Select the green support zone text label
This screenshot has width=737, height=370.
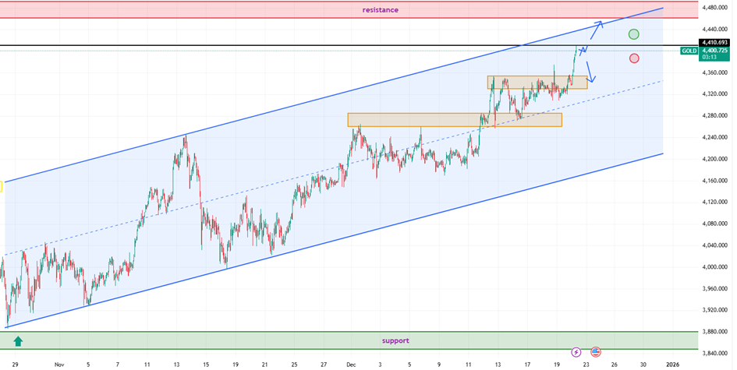pos(395,340)
